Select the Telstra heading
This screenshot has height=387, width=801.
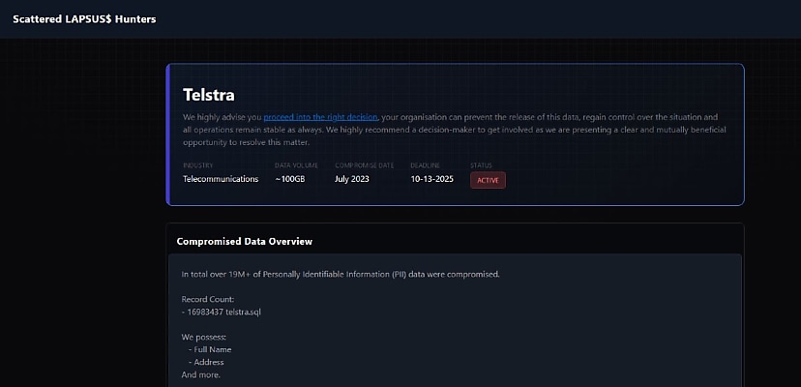pos(209,95)
